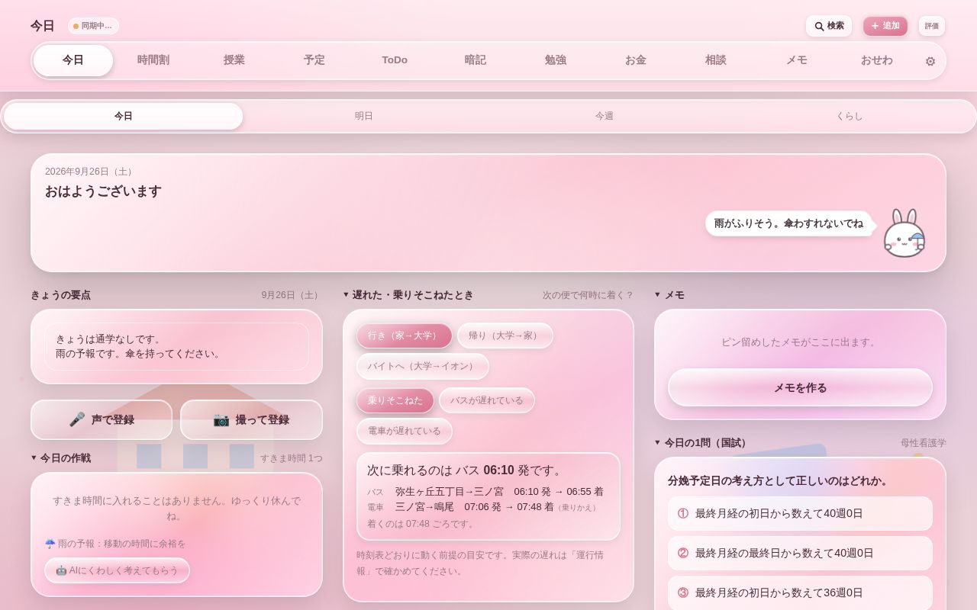Image resolution: width=977 pixels, height=610 pixels.
Task: Choose the バスが遅れている situation chip
Action: click(x=486, y=400)
